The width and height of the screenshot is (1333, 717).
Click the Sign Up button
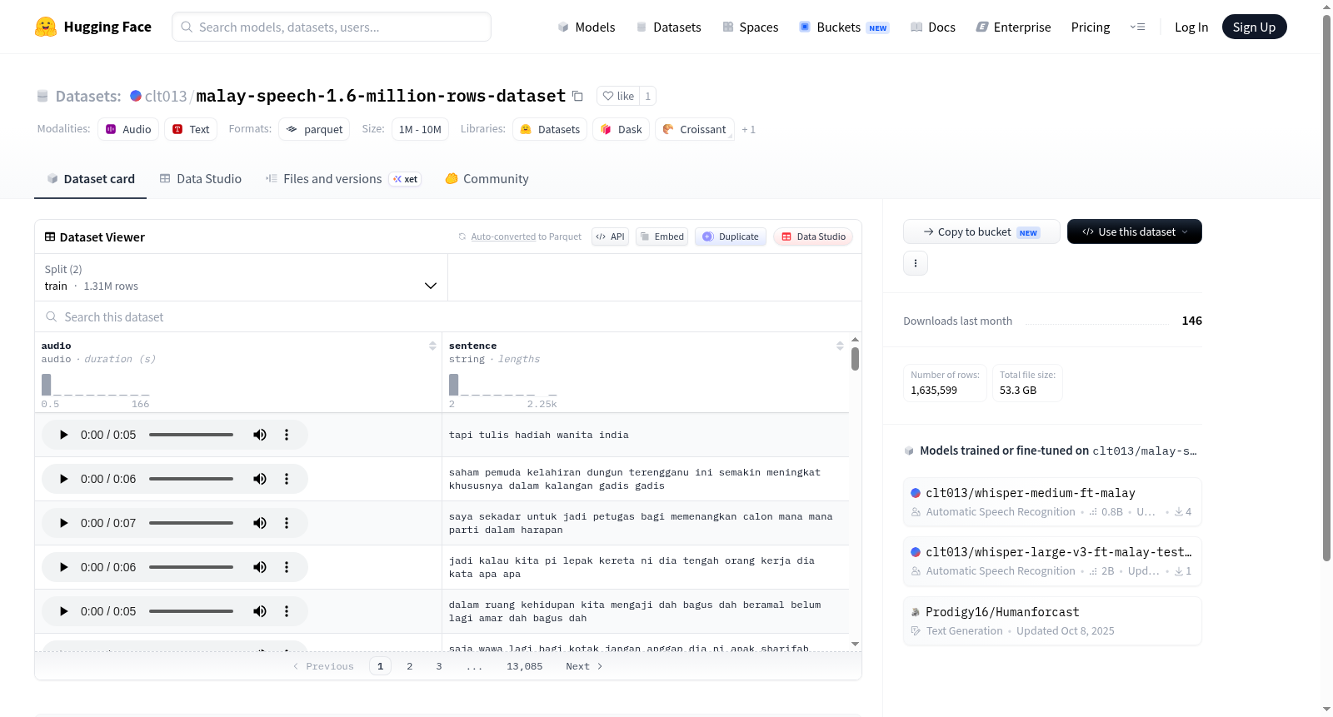point(1254,27)
